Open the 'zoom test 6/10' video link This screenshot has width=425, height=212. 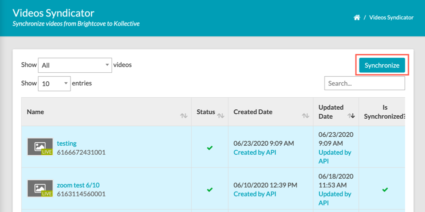78,185
